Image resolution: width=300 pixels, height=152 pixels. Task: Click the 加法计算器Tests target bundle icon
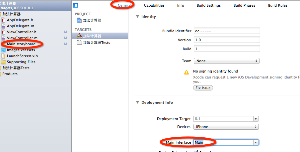(79, 43)
